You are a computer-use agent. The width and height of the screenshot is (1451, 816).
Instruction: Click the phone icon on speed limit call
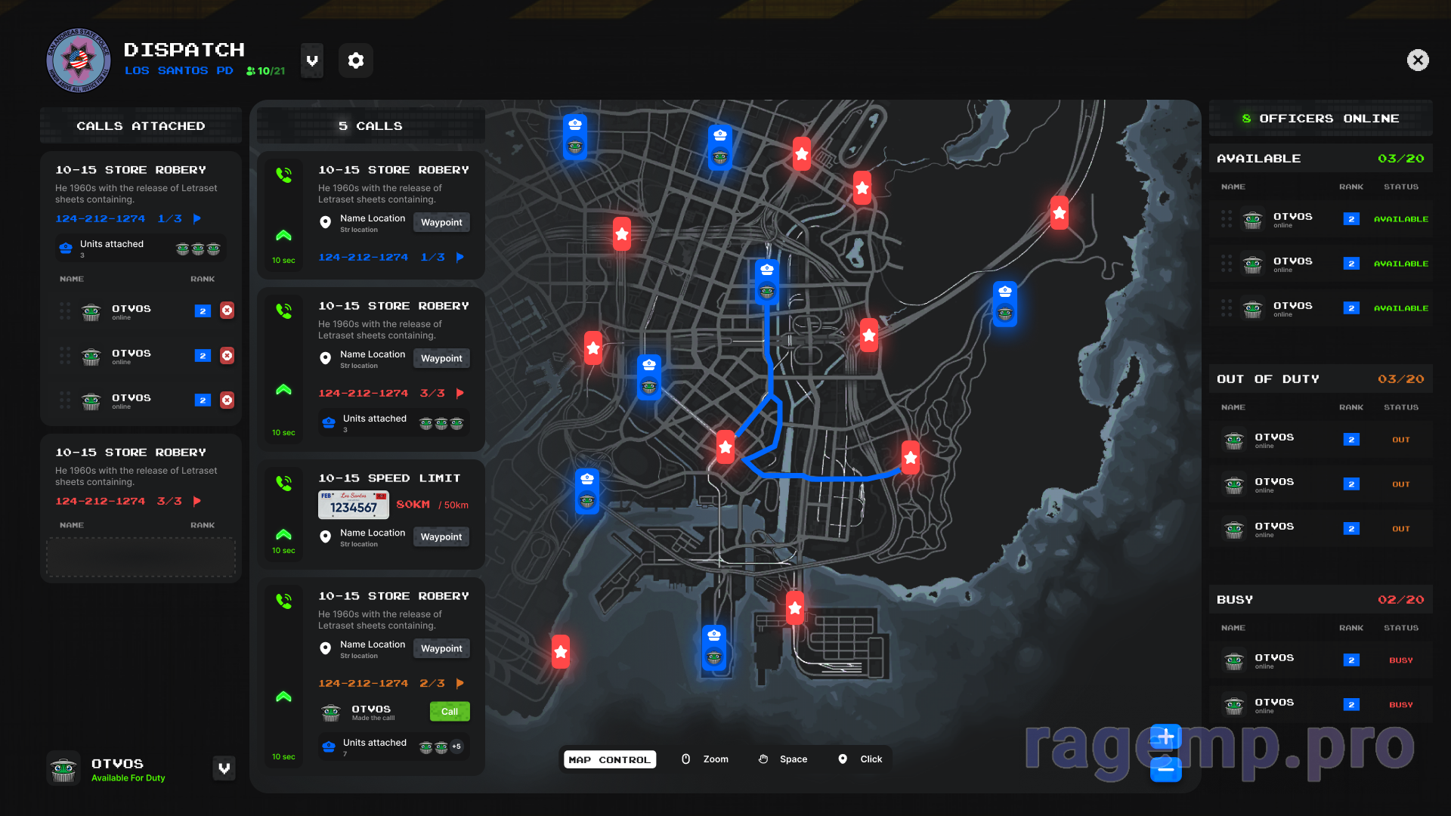click(x=284, y=483)
